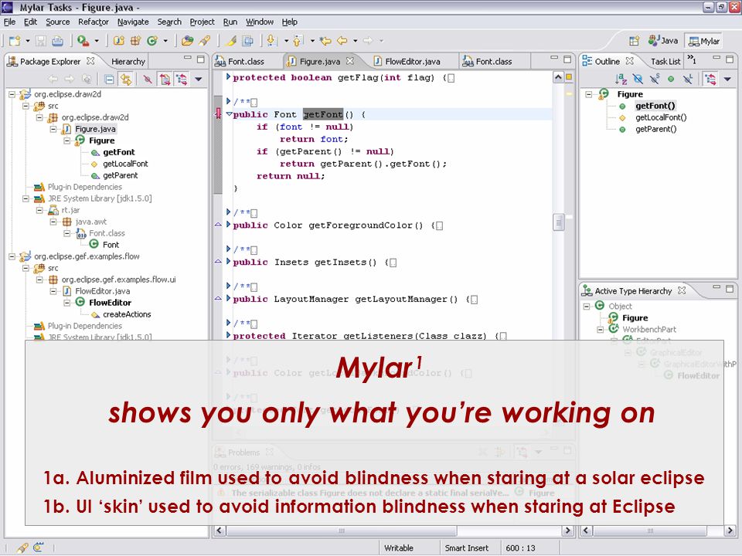Collapse Figure.java node in Package Explorer
Viewport: 742px width, 556px height.
53,129
